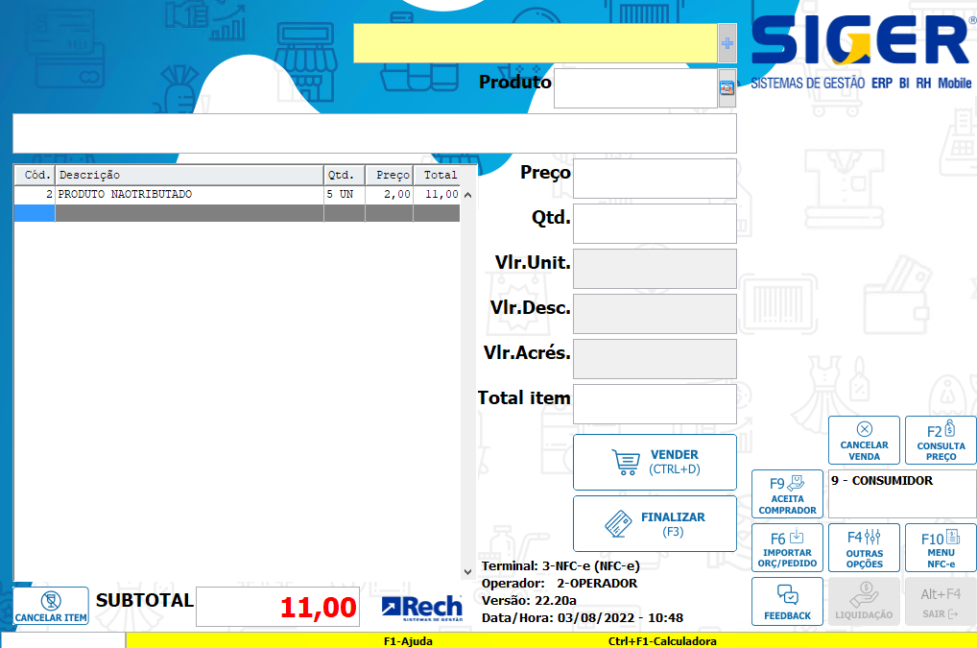Screen dimensions: 977x648
Task: Click F9 ACEITA COMPRADOR button
Action: click(788, 493)
